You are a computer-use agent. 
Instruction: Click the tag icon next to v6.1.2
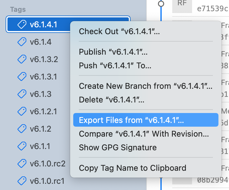pyautogui.click(x=22, y=129)
